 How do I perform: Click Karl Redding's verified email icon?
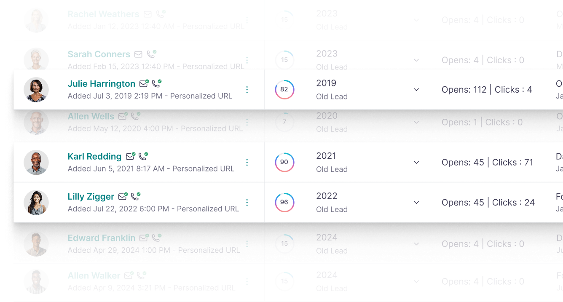point(131,156)
